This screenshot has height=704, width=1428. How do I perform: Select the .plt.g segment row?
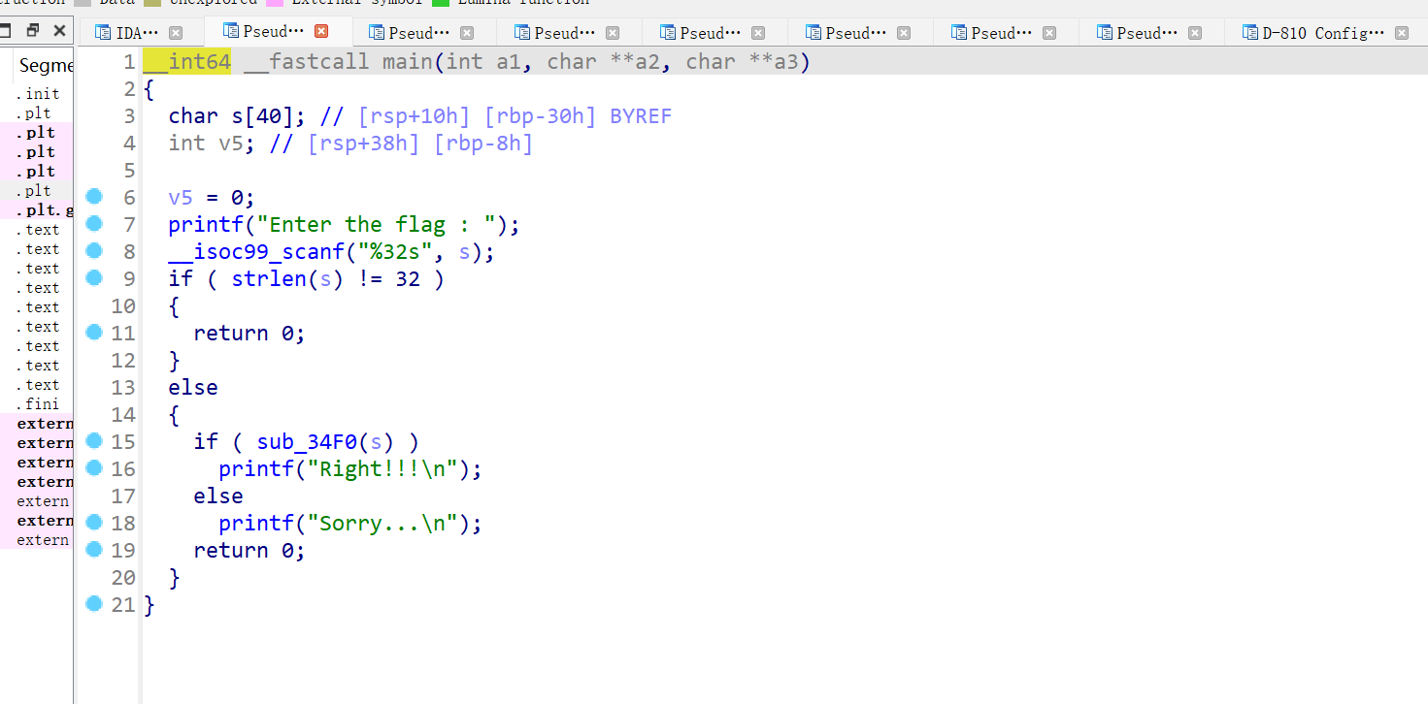pos(37,210)
